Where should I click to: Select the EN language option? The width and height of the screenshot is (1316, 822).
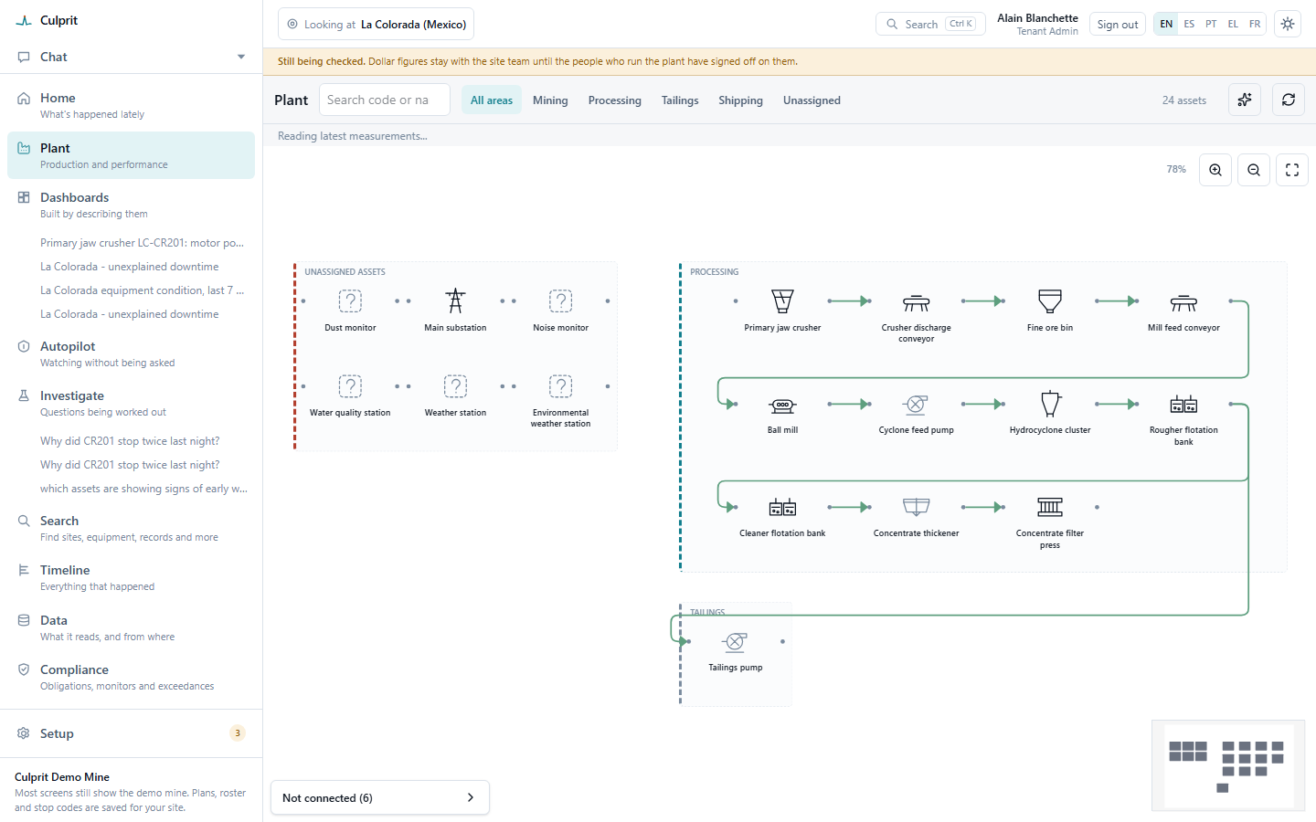click(1166, 24)
